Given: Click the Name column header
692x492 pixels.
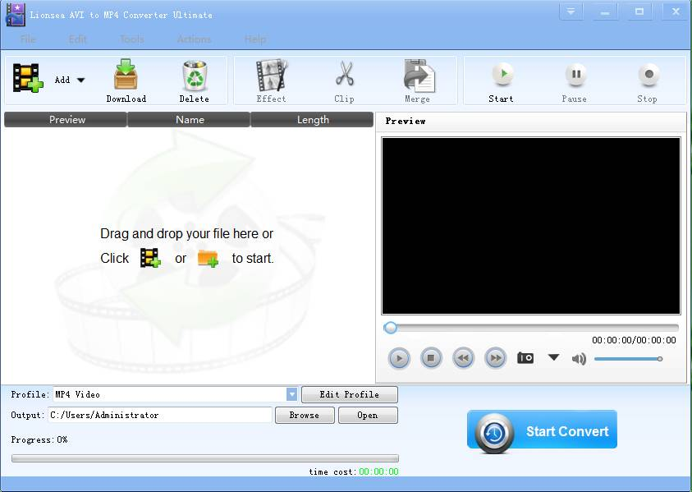Looking at the screenshot, I should (x=189, y=120).
